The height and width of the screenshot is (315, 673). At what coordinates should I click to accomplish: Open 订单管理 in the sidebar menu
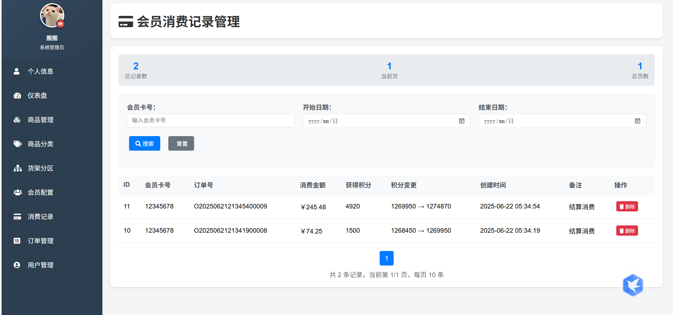coord(40,241)
